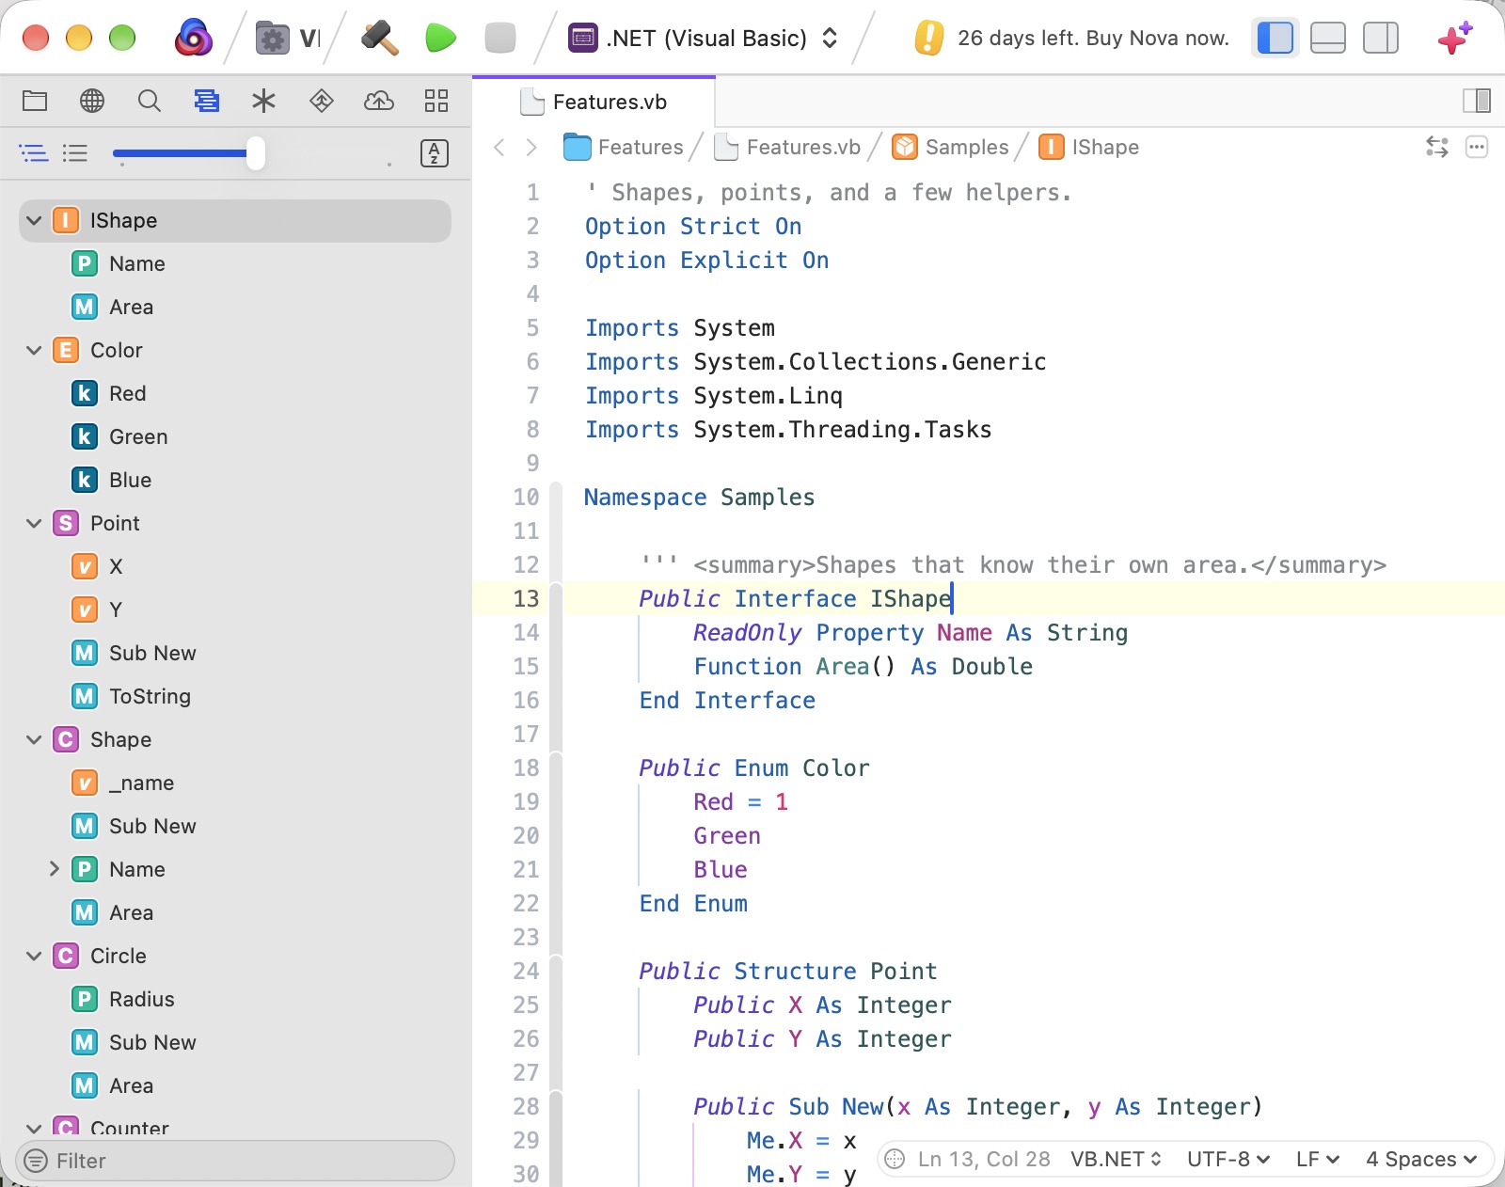Open the .NET (Visual Basic) task dropdown
Screen dimensions: 1505x1187
point(704,39)
